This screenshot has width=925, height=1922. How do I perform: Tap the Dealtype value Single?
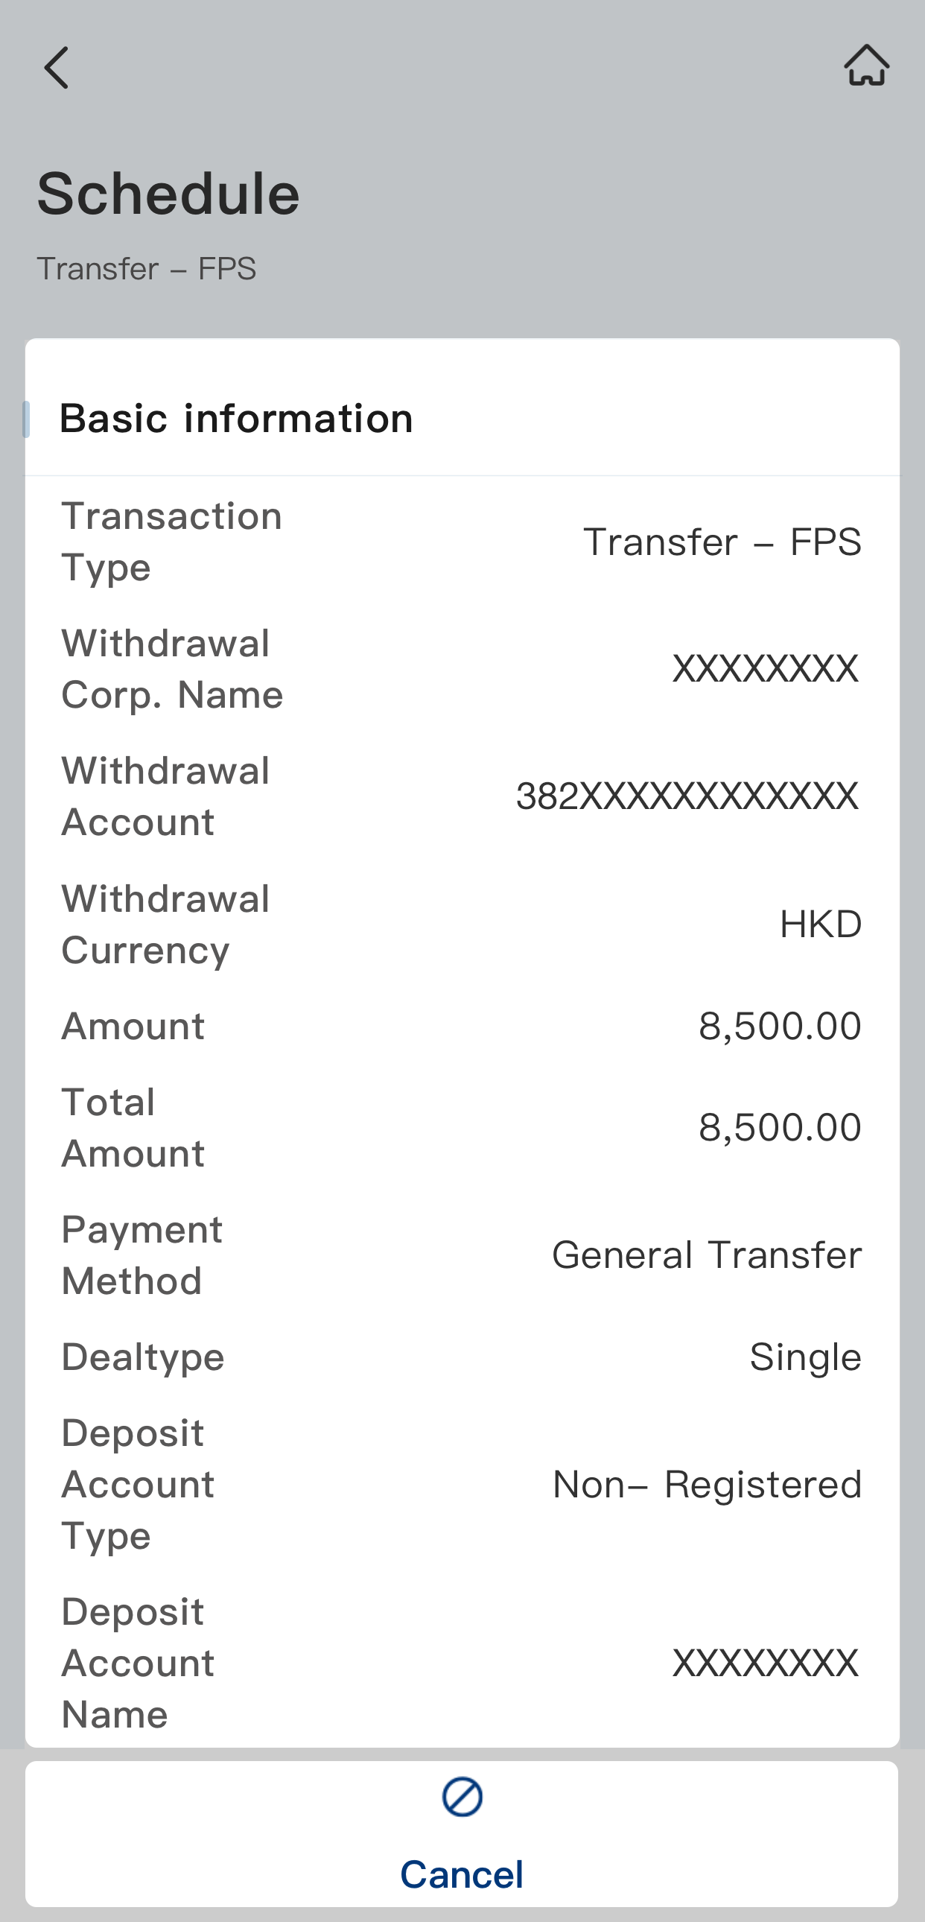click(805, 1357)
